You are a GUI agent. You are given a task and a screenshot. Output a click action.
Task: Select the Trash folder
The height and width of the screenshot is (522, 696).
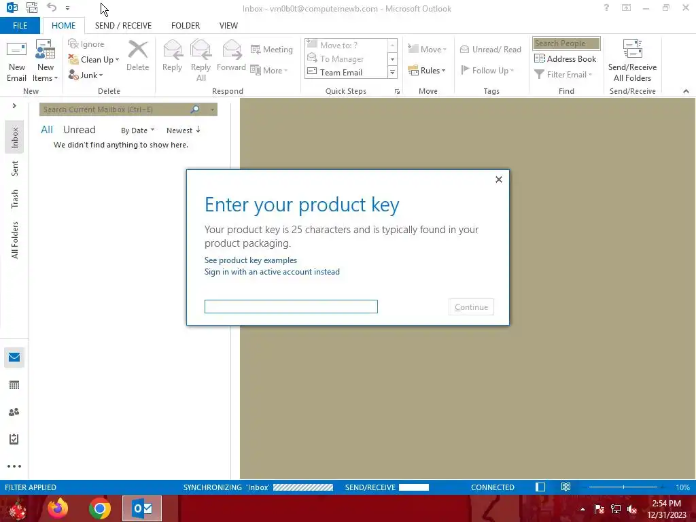(15, 199)
